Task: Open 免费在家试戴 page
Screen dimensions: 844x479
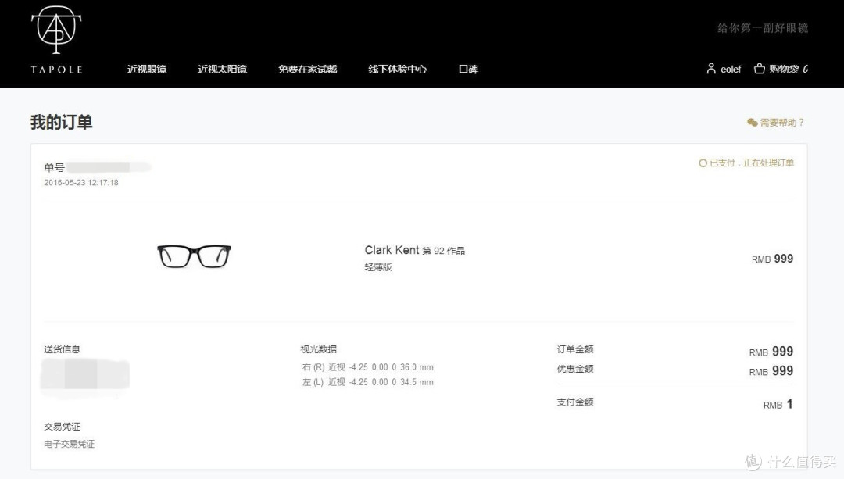Action: pos(307,69)
